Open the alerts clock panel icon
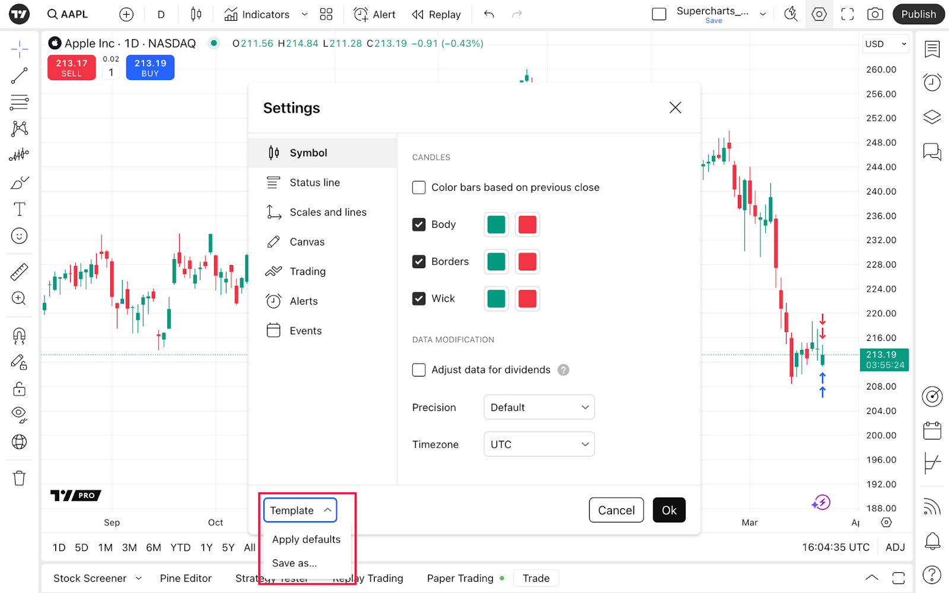 tap(932, 82)
